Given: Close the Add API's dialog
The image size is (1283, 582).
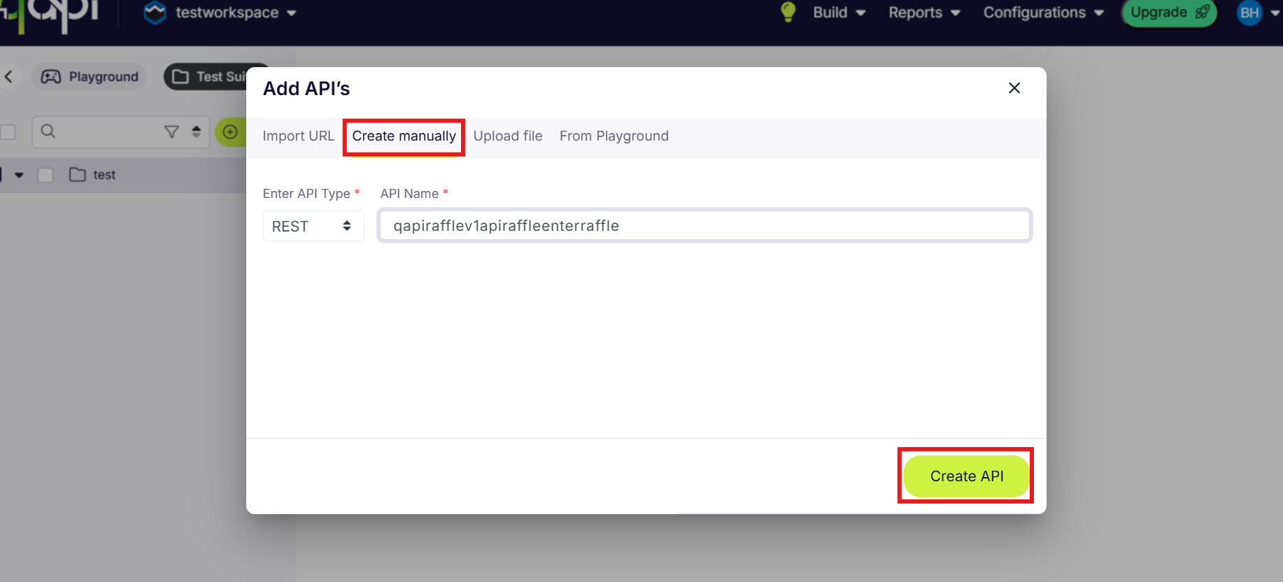Looking at the screenshot, I should (x=1014, y=88).
